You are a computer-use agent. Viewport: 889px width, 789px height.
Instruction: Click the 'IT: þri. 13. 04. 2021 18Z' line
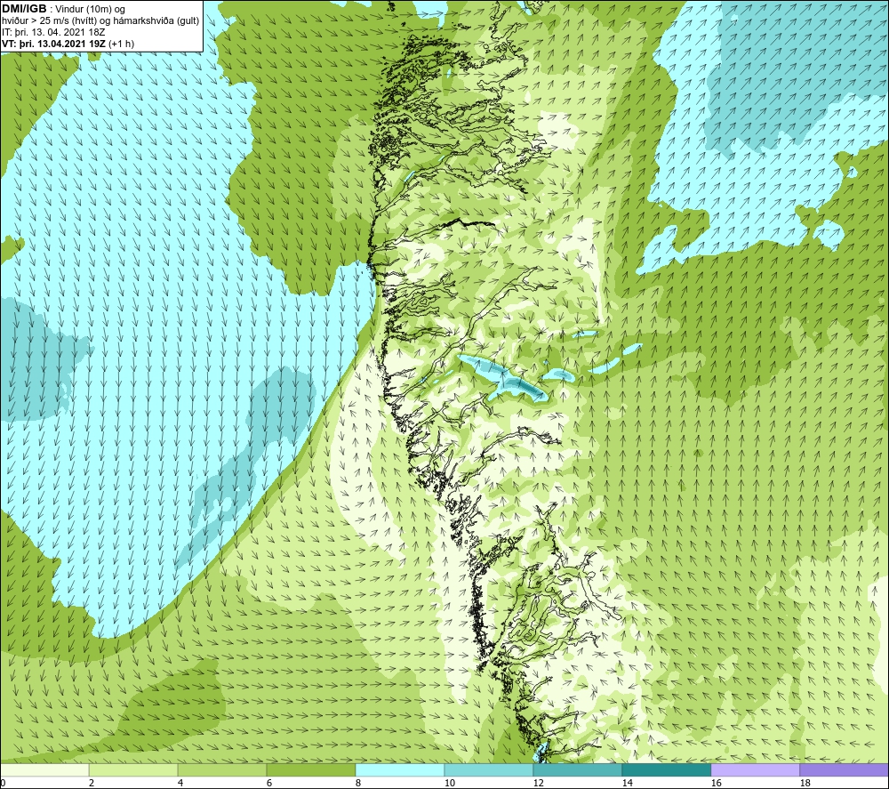[x=53, y=32]
